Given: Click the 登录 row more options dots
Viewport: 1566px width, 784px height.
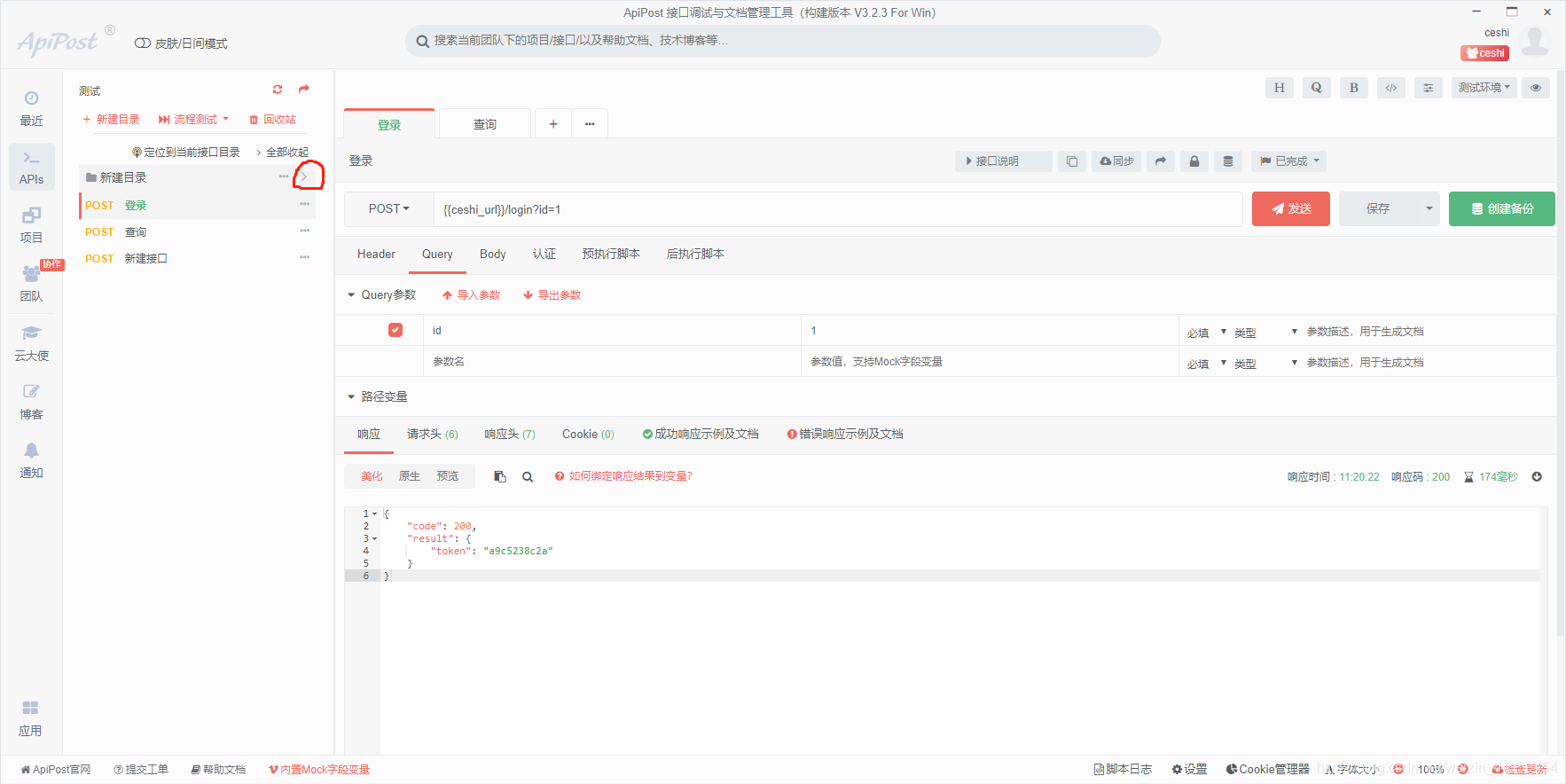Looking at the screenshot, I should [304, 204].
